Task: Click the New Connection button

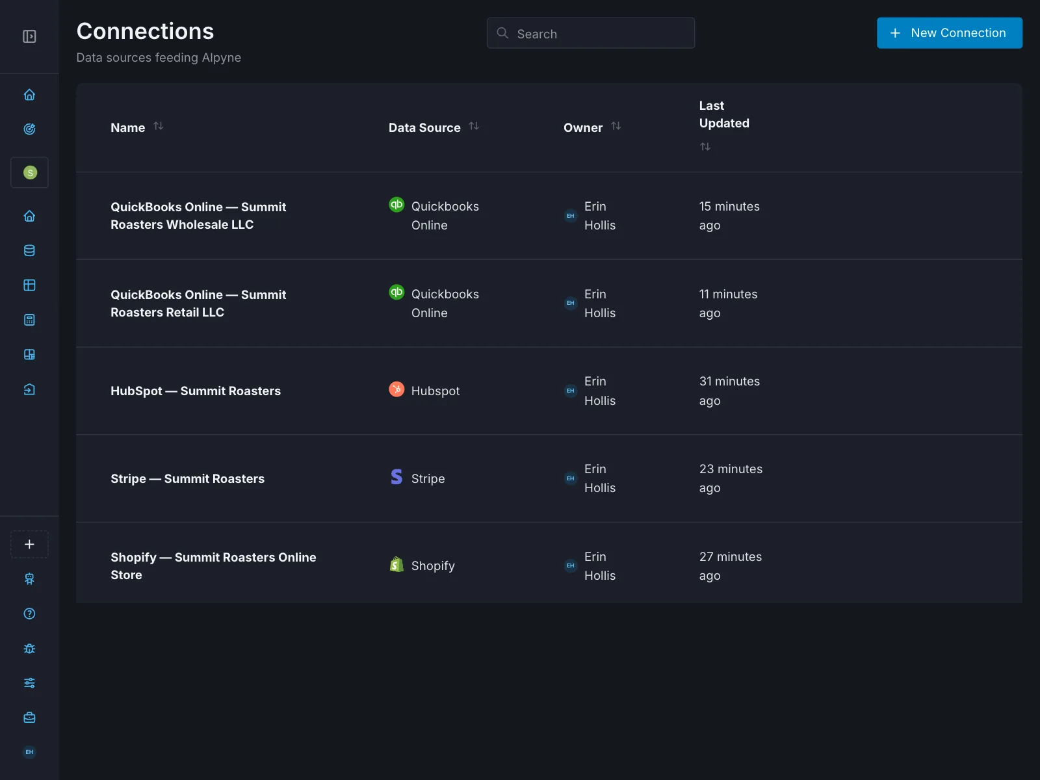Action: pos(950,33)
